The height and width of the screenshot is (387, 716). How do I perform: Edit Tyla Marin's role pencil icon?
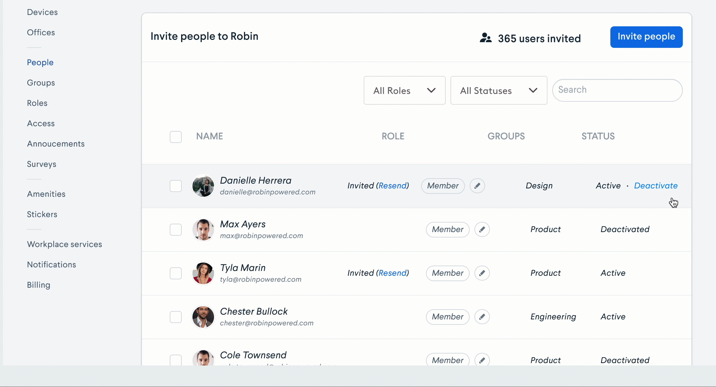pos(482,273)
